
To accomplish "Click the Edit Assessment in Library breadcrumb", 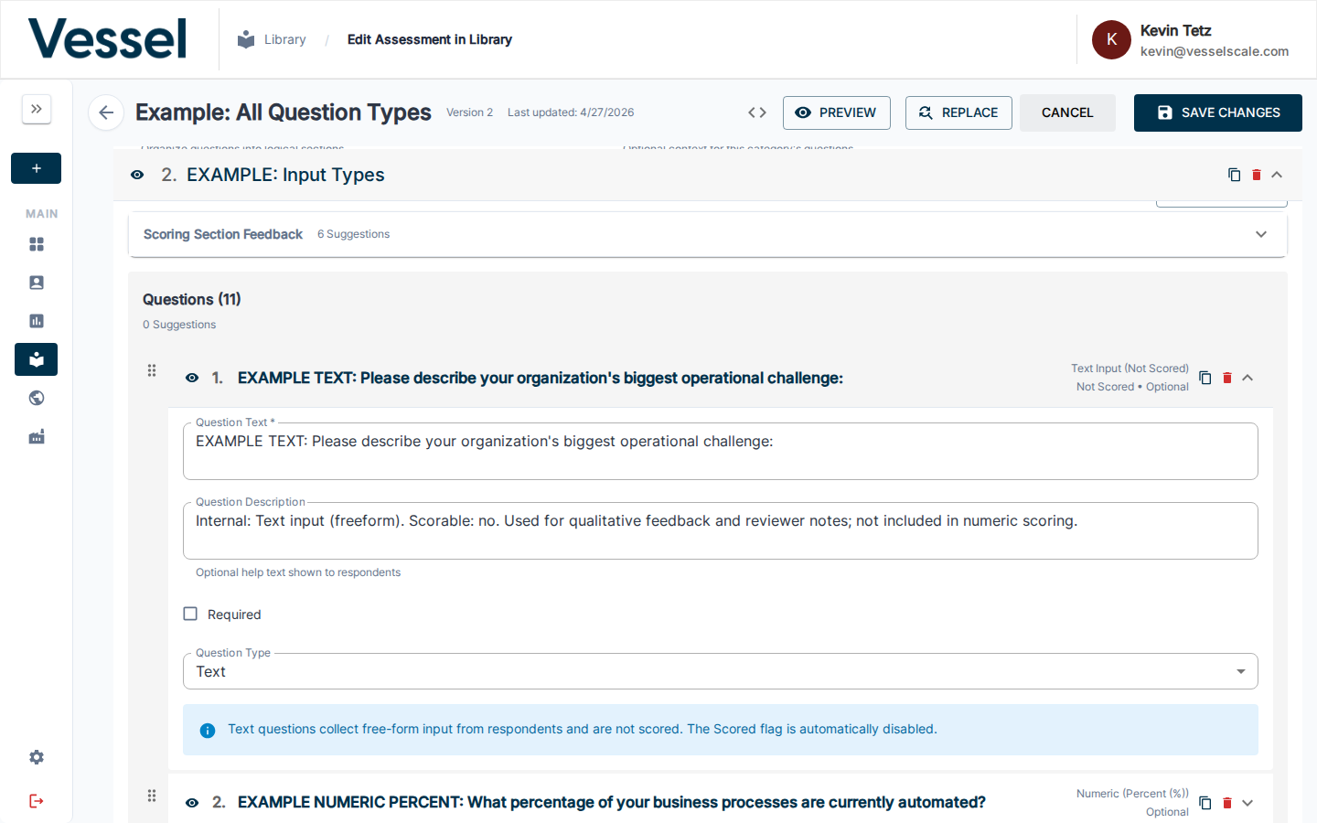I will [430, 39].
